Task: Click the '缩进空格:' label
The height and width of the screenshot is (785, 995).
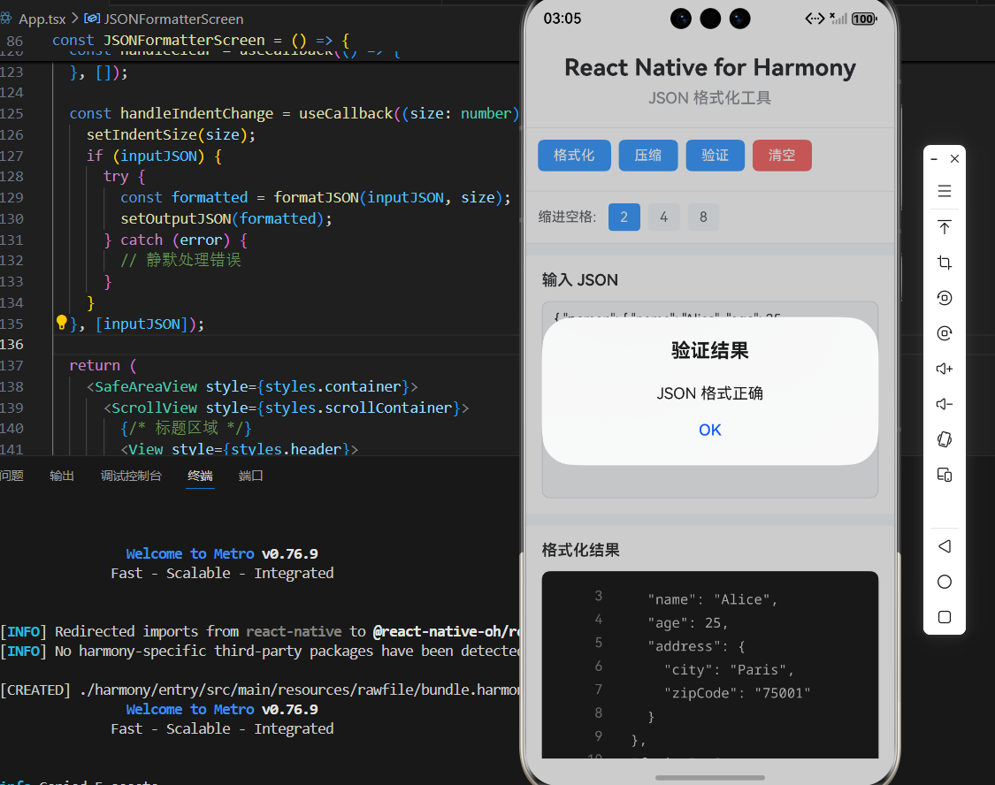Action: point(567,217)
